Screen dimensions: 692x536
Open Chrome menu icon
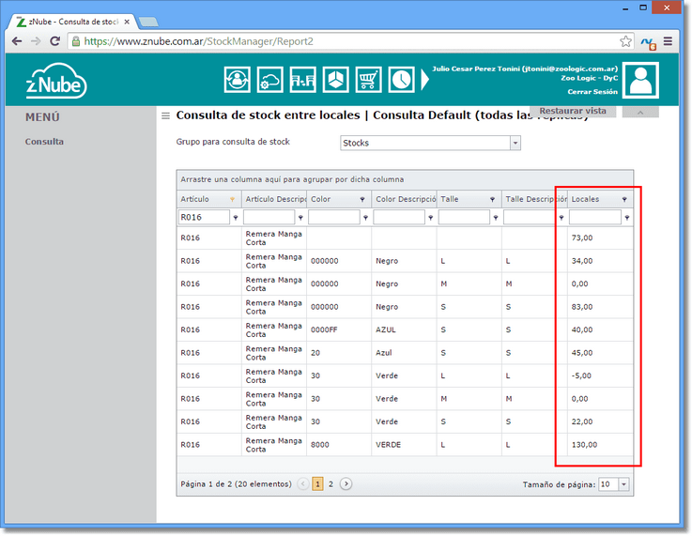(669, 41)
